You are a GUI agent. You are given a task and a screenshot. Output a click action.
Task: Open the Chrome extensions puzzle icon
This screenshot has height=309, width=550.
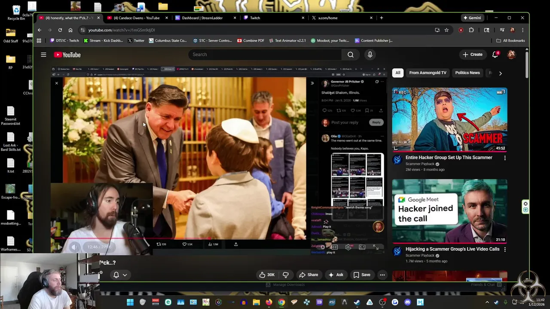(471, 30)
